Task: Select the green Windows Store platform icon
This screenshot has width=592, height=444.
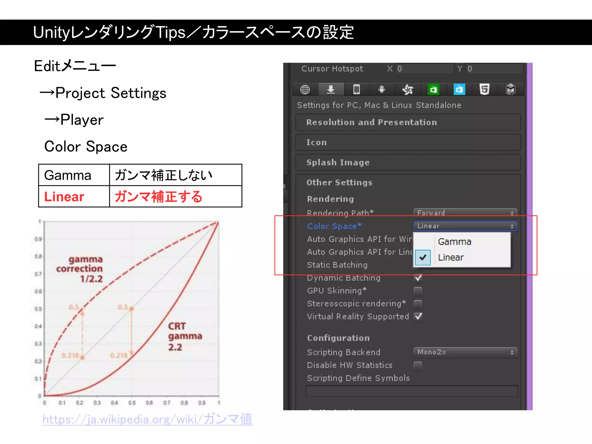Action: click(x=433, y=90)
